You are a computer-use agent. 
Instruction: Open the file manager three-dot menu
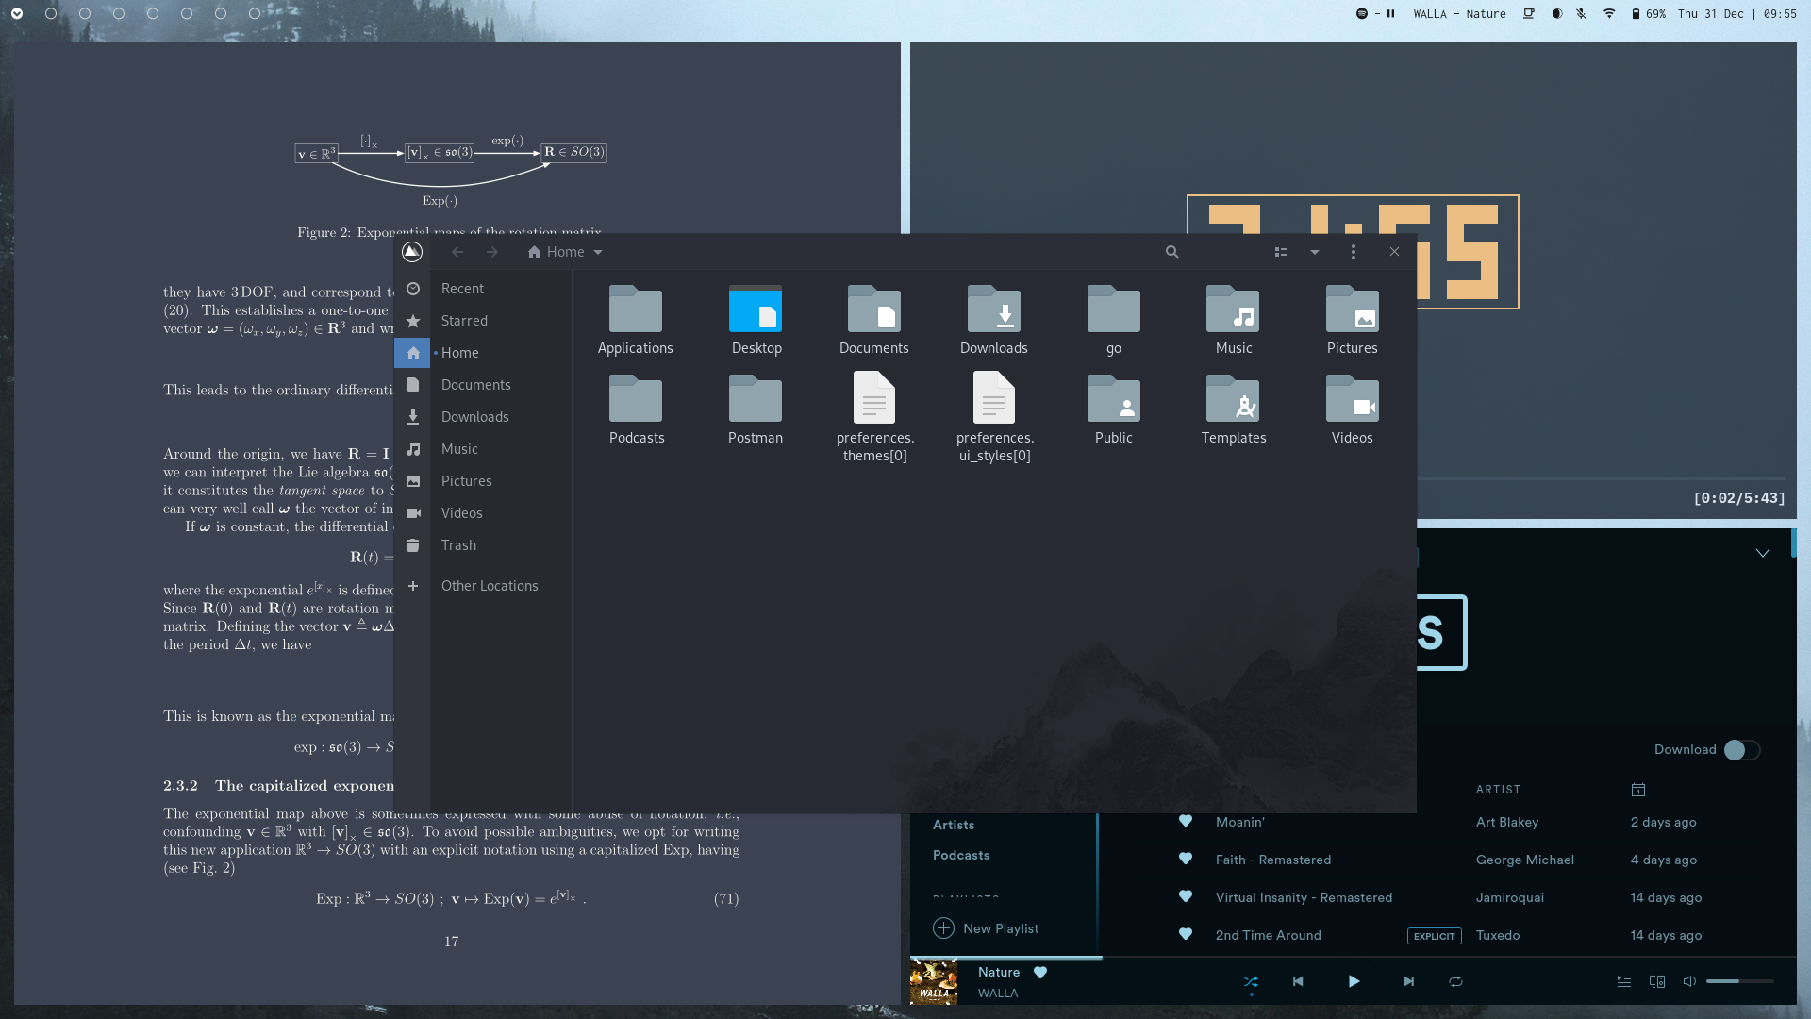[1354, 252]
